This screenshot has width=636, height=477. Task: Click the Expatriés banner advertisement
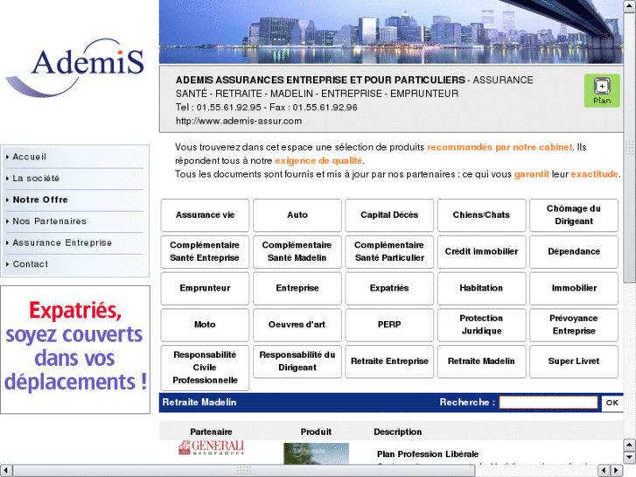click(75, 350)
